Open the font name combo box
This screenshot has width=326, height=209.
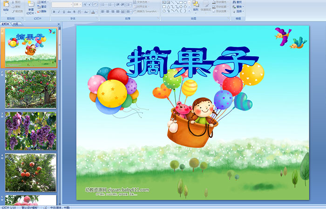click(x=62, y=4)
